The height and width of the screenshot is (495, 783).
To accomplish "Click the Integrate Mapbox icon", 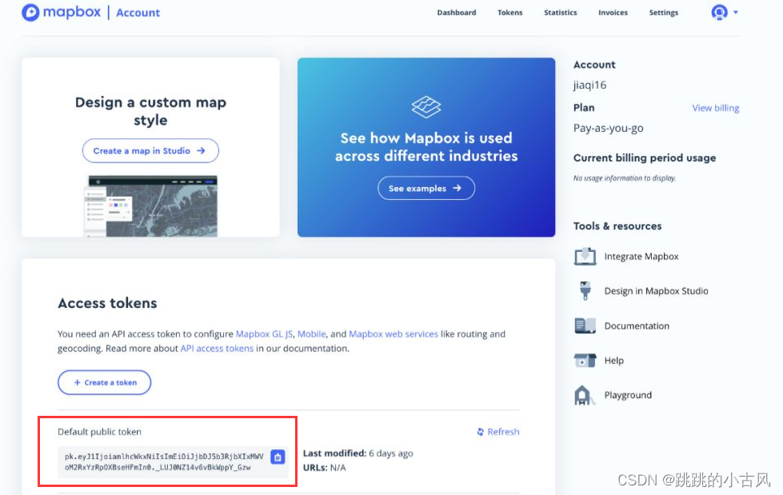I will [585, 256].
